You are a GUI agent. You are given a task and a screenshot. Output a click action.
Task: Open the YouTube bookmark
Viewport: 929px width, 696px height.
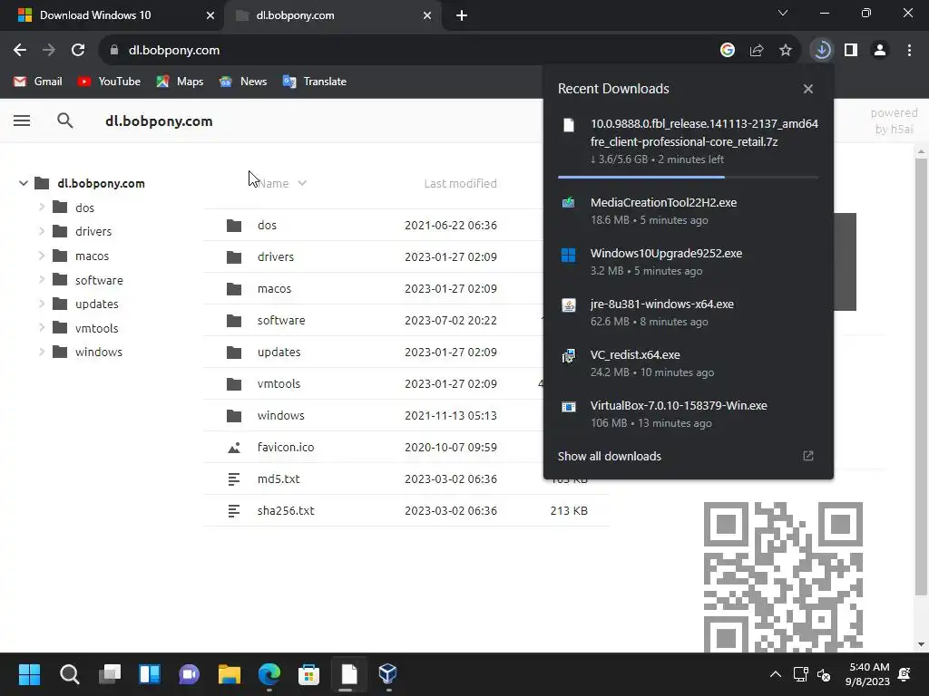click(x=109, y=82)
